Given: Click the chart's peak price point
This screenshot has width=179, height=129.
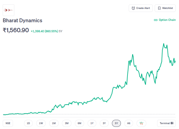Looking at the screenshot, I should [x=164, y=44].
